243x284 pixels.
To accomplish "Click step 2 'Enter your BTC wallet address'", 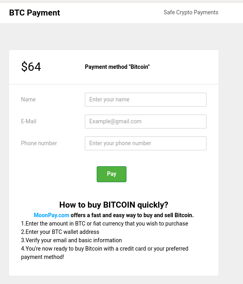I will point(60,232).
